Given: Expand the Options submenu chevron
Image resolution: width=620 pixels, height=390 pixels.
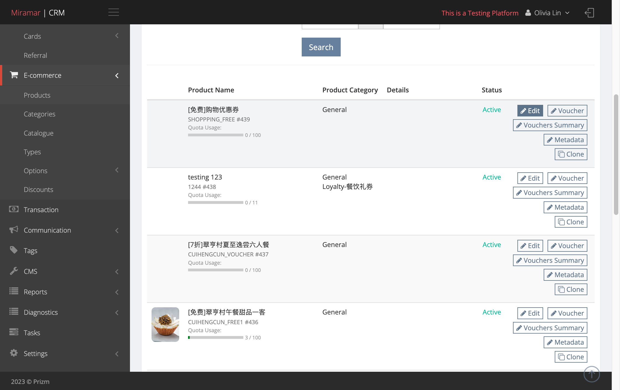Looking at the screenshot, I should pos(117,170).
